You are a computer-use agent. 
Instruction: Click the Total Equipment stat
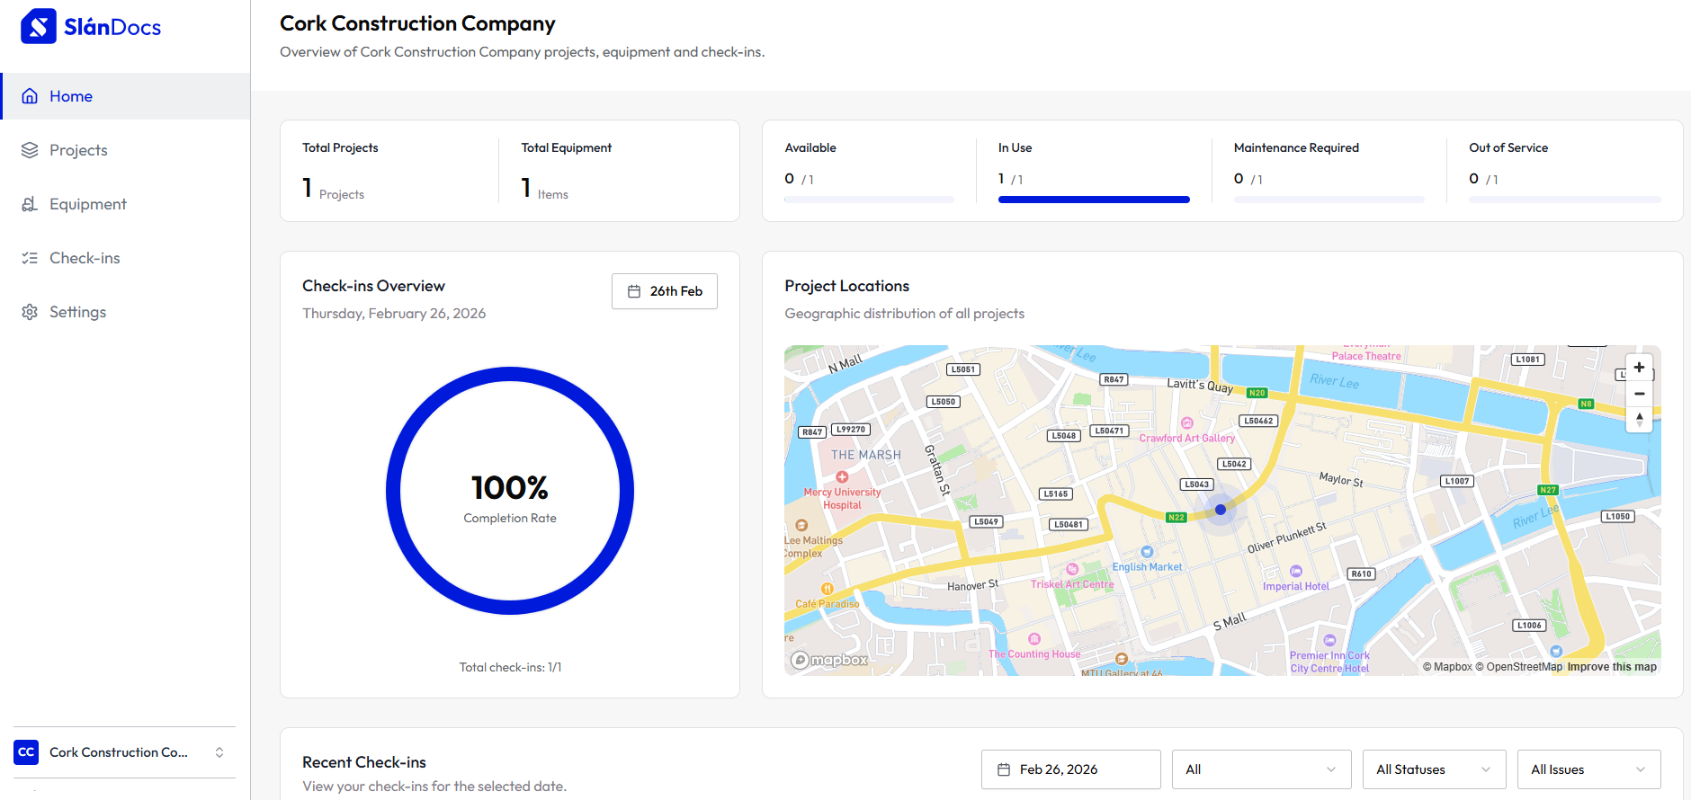[620, 171]
